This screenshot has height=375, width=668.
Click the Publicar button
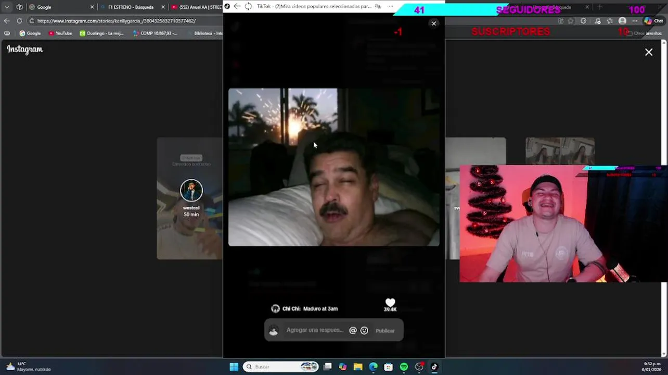click(x=385, y=331)
